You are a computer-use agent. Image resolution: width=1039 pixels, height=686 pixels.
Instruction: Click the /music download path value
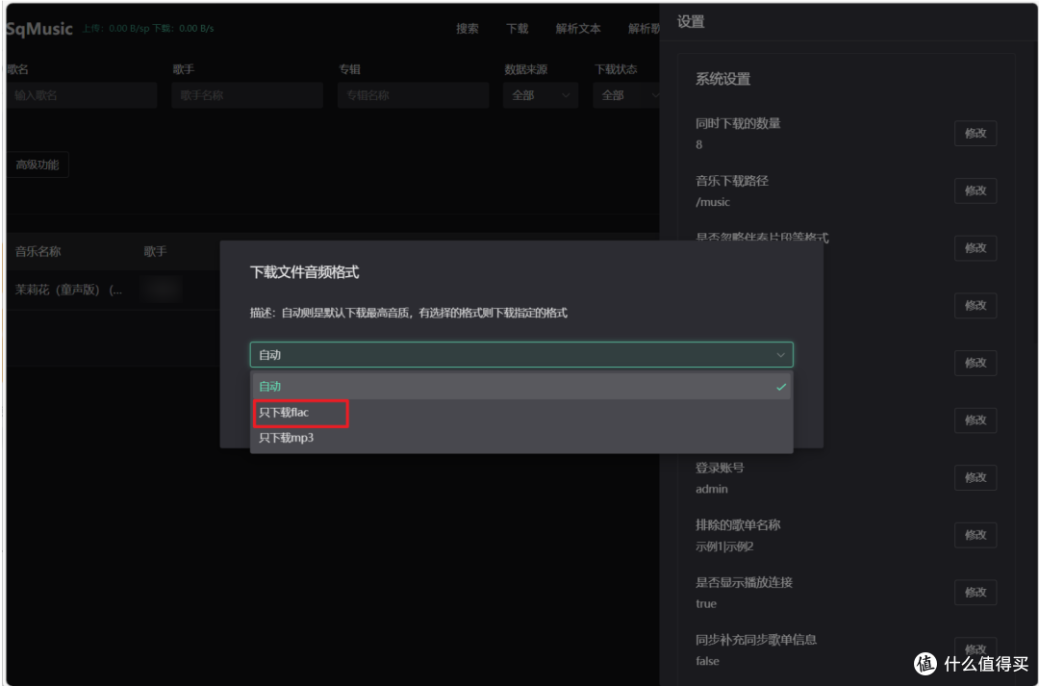713,202
